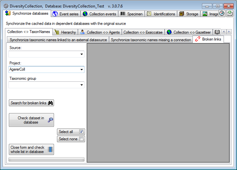Click the gray results grid area
Viewport: 237px width, 170px height.
click(158, 103)
